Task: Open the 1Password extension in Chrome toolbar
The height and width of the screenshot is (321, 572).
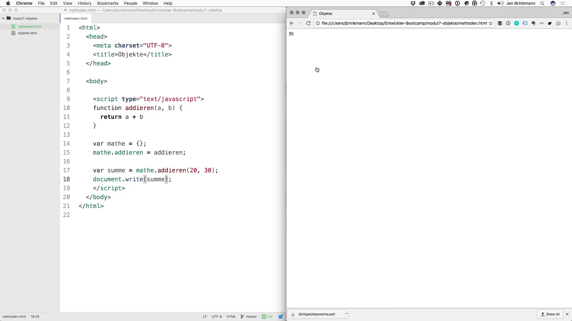Action: click(x=508, y=23)
